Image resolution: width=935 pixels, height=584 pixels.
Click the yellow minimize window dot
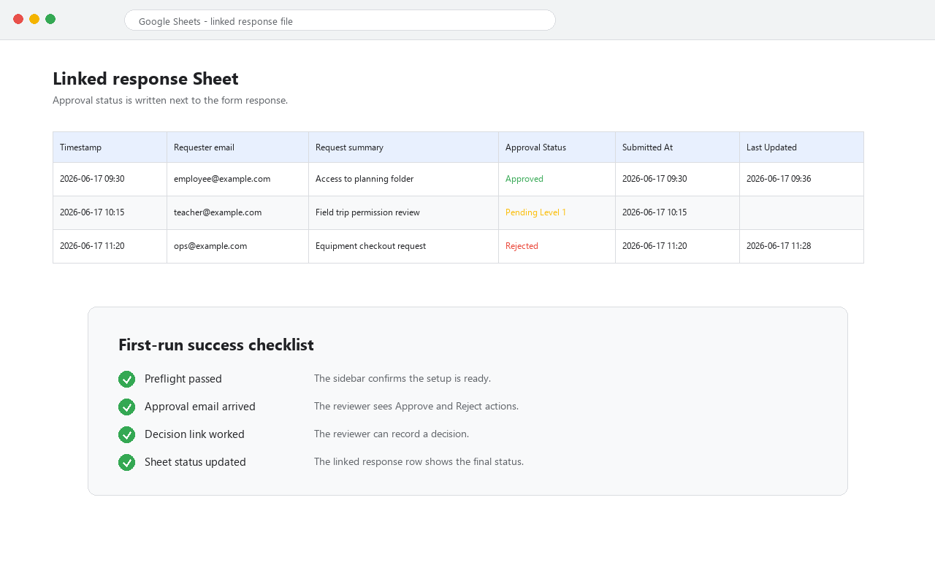(34, 19)
